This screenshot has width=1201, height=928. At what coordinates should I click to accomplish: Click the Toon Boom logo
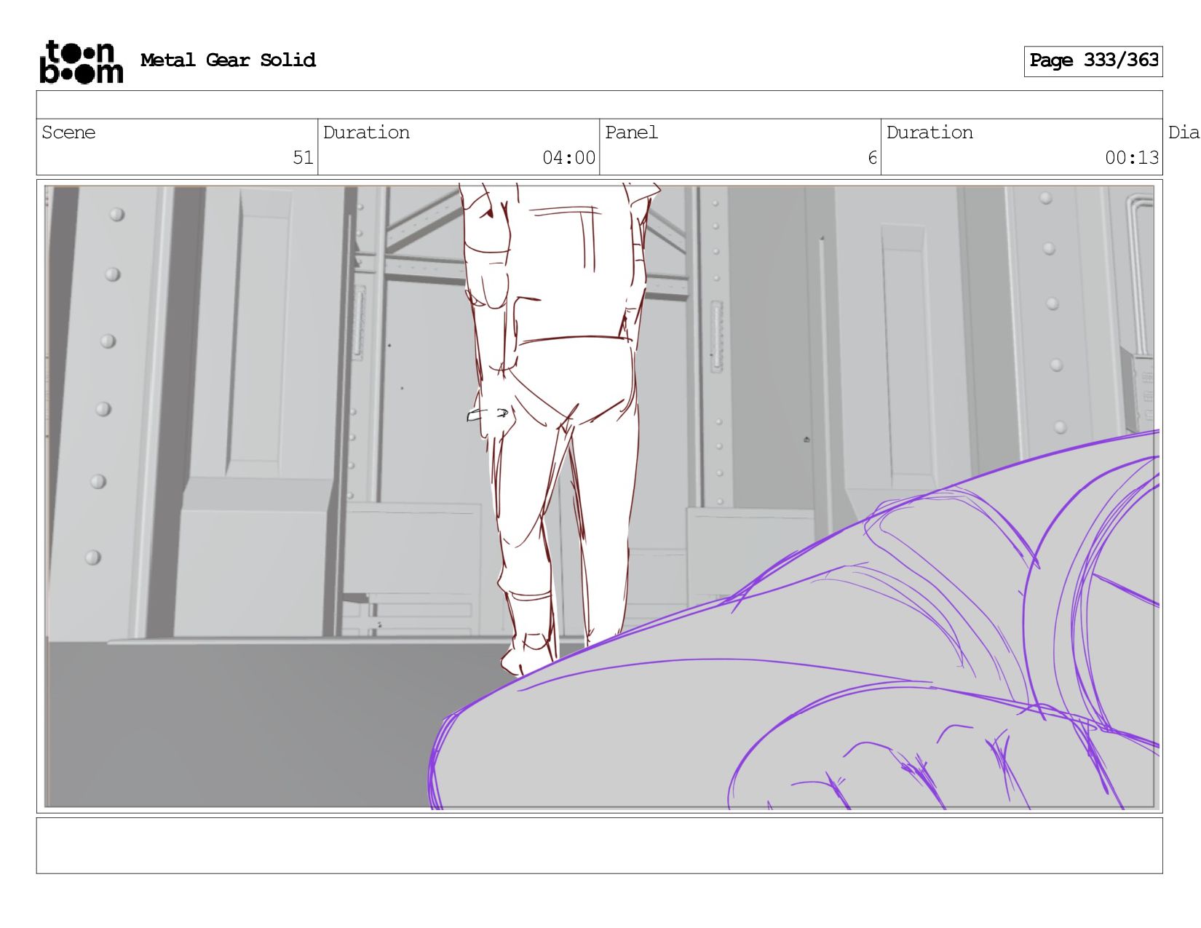point(81,61)
